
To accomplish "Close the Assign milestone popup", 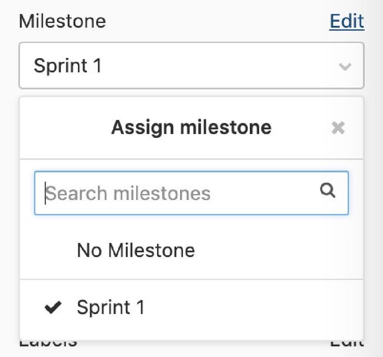I will (338, 128).
